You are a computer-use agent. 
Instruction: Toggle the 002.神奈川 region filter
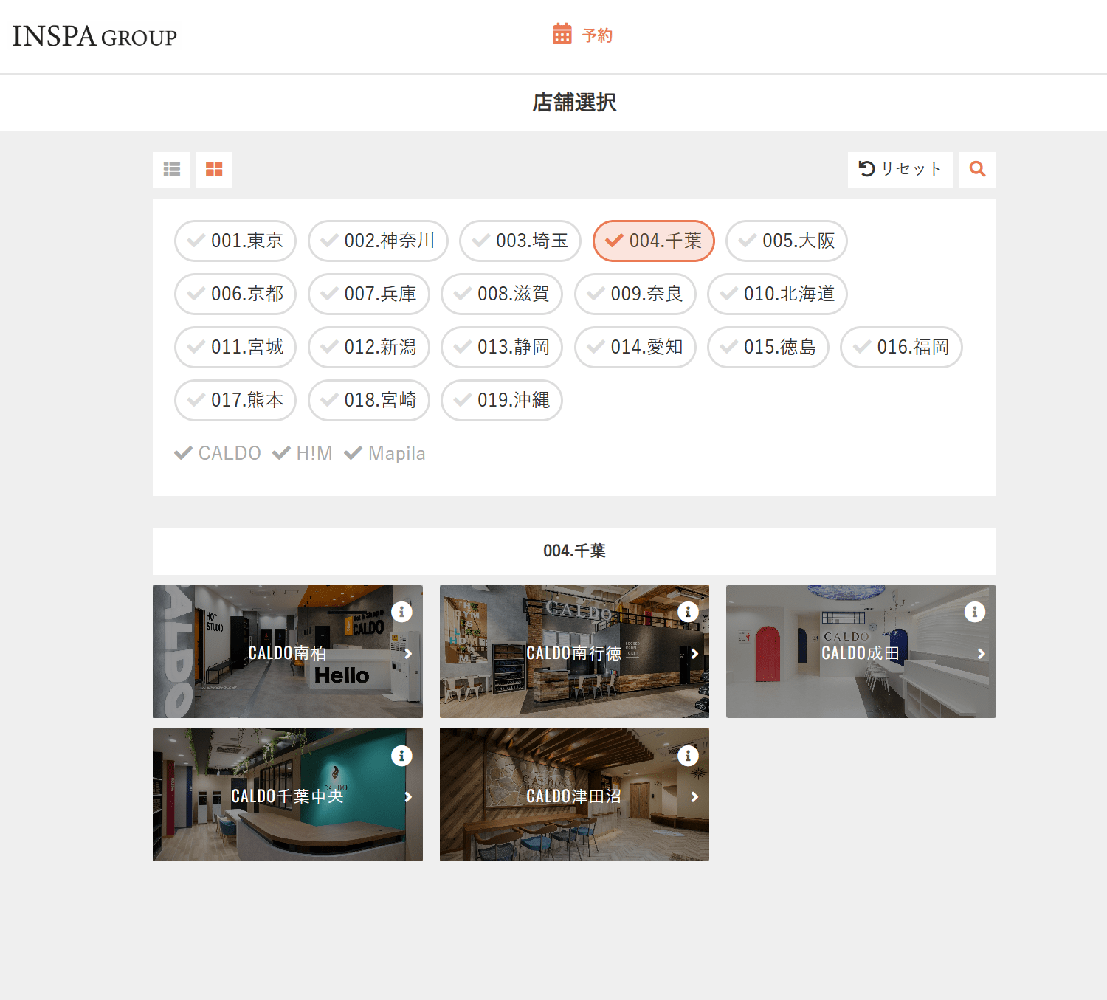pos(378,241)
